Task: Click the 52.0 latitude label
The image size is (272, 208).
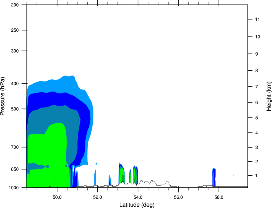Action: coord(98,197)
